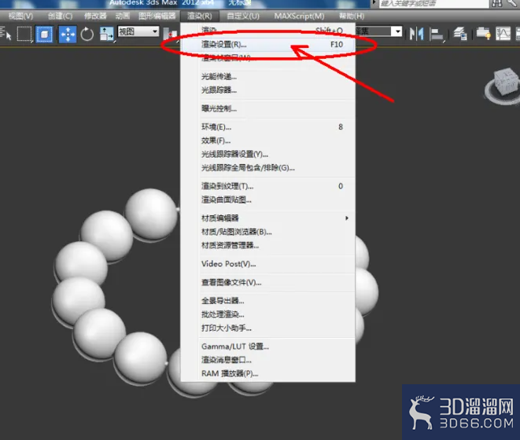Select the rectangular selection region tool
This screenshot has height=440, width=520.
click(24, 34)
